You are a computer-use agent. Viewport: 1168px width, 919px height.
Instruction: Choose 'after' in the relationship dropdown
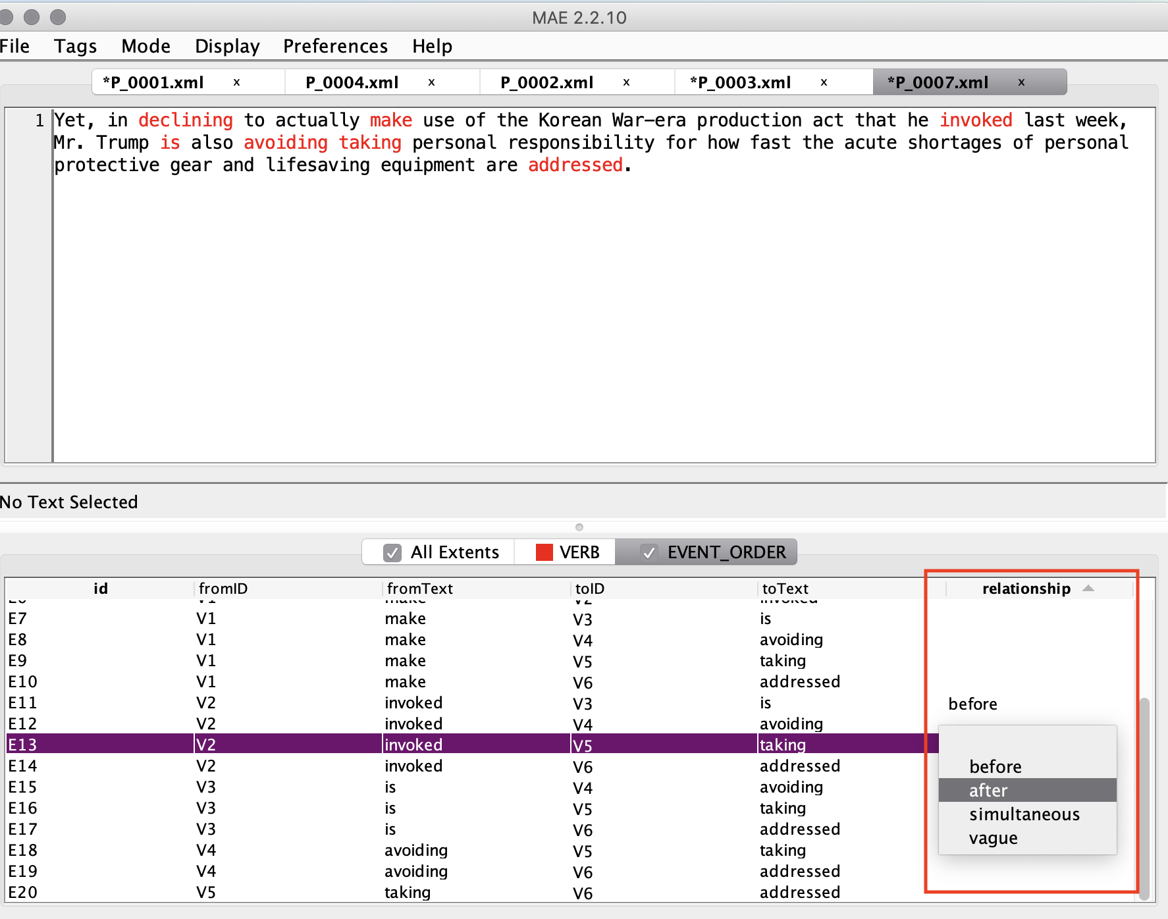point(1028,790)
